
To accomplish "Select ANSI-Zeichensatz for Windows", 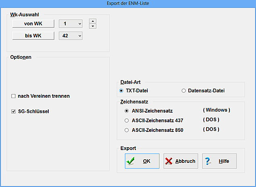I will (127, 110).
